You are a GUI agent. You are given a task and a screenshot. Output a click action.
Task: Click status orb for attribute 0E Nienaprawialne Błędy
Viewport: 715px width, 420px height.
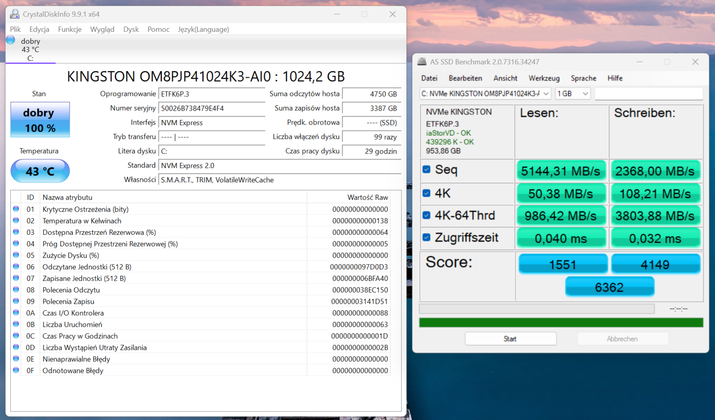[16, 359]
